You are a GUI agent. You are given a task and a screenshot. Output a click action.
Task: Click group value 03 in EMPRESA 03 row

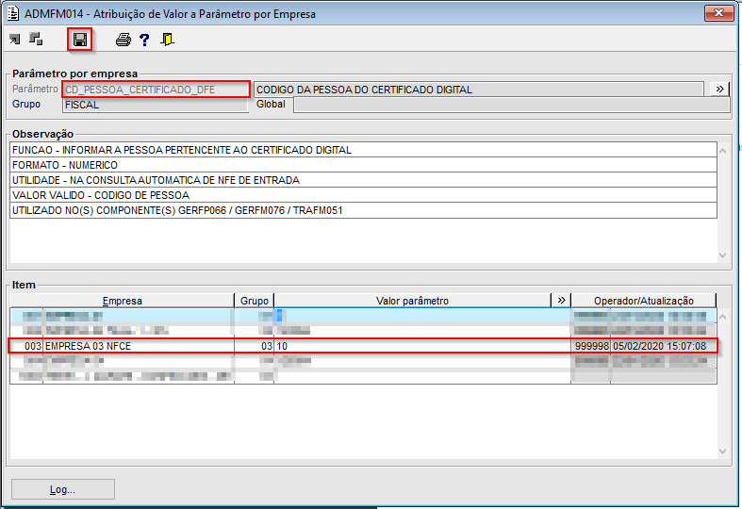255,346
